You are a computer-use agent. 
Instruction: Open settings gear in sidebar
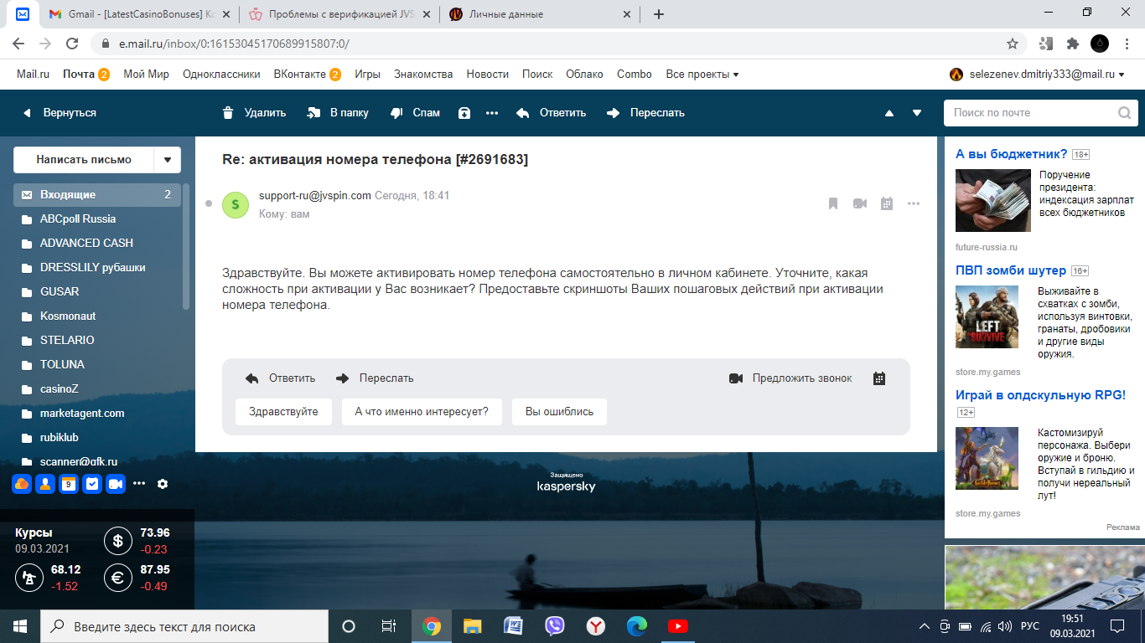click(x=163, y=483)
